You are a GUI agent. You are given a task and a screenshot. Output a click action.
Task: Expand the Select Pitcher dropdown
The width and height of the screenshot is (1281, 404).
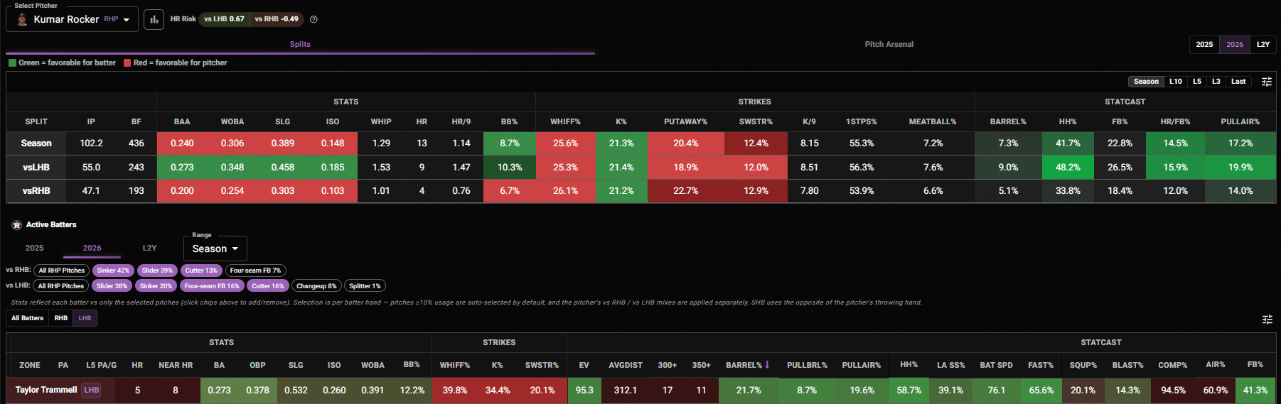72,19
